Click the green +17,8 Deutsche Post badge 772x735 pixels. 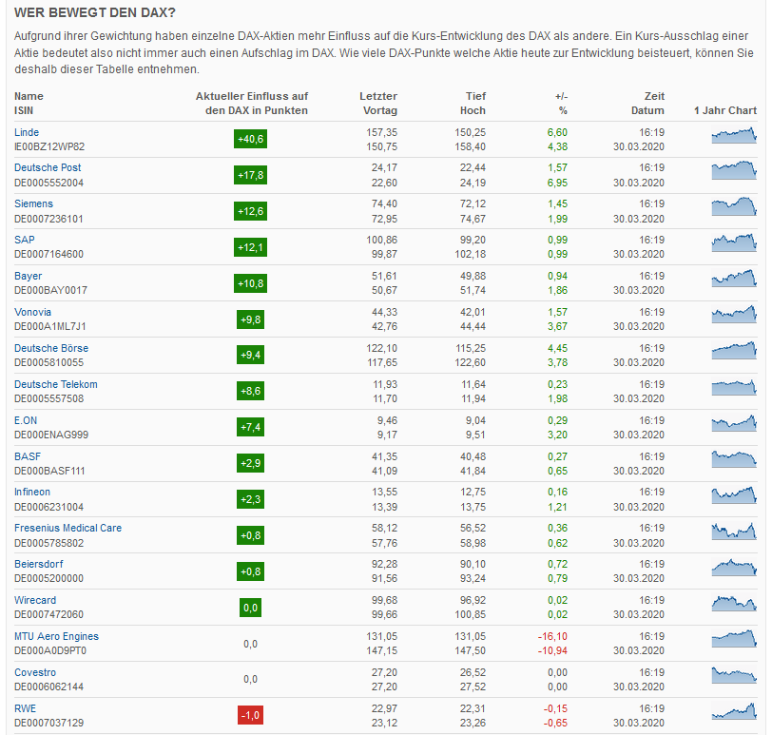[x=251, y=175]
